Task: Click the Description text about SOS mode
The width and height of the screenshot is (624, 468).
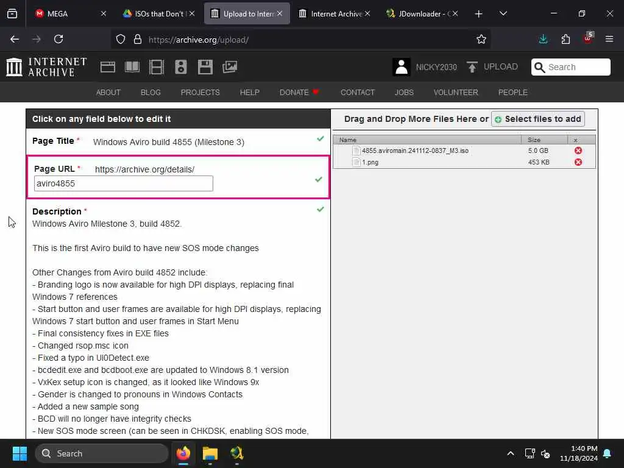Action: [x=146, y=248]
